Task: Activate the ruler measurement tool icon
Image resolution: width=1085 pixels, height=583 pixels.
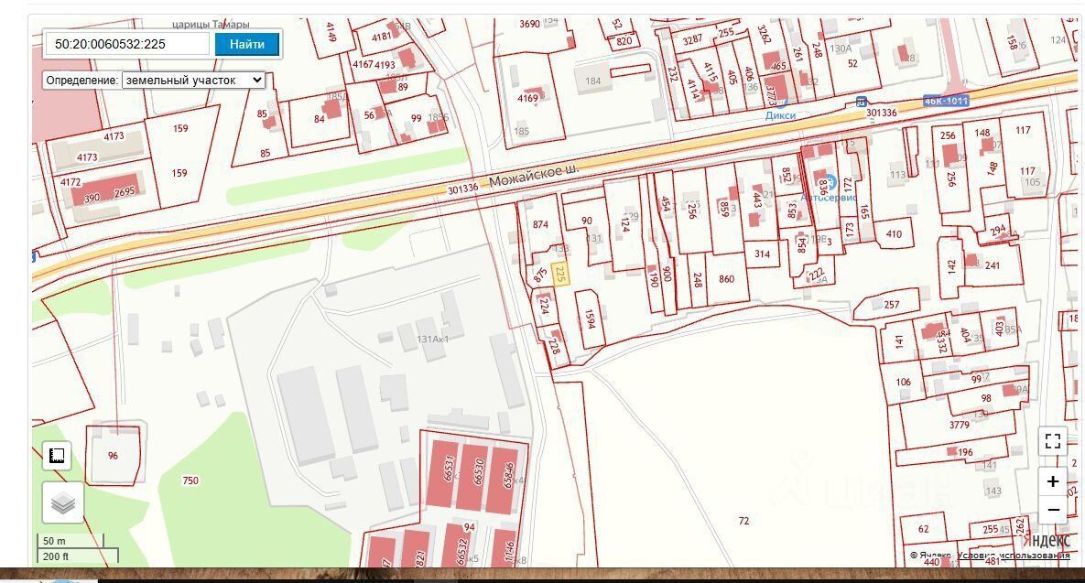Action: [x=57, y=456]
